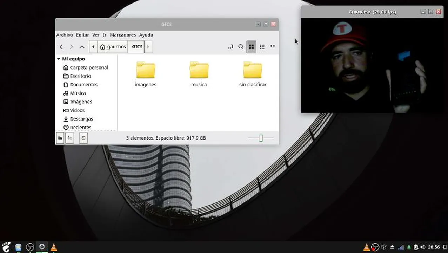The image size is (448, 253).
Task: Open Documentos in sidebar
Action: [x=80, y=85]
